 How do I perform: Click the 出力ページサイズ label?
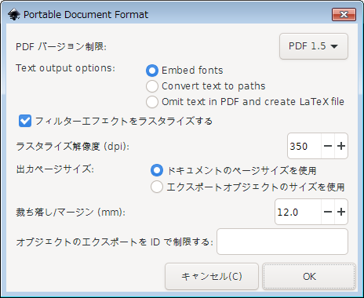click(55, 169)
